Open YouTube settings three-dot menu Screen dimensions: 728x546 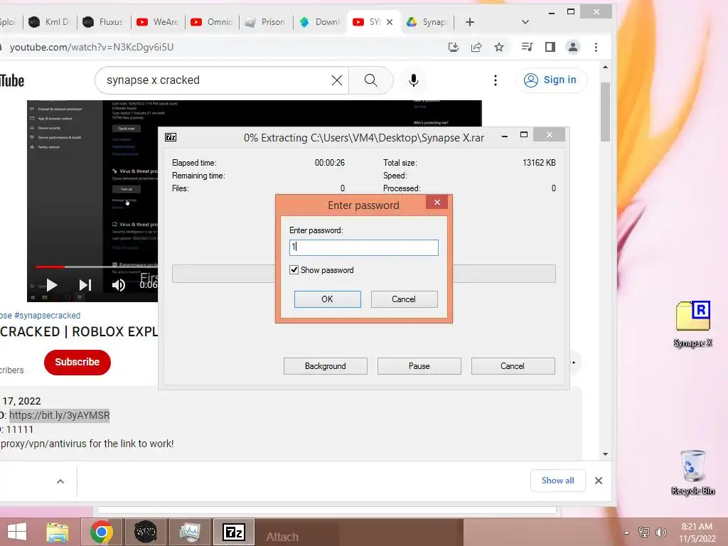[496, 80]
